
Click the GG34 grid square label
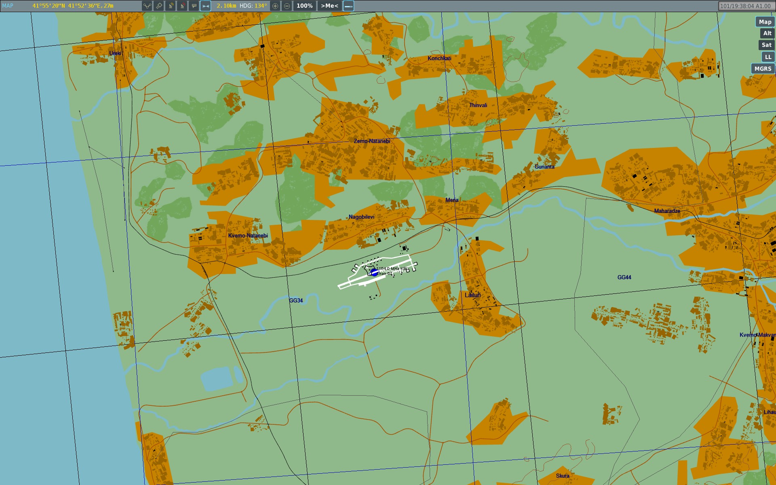(x=296, y=301)
